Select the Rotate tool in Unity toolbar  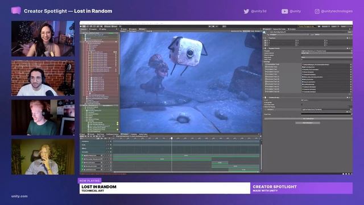(88, 27)
